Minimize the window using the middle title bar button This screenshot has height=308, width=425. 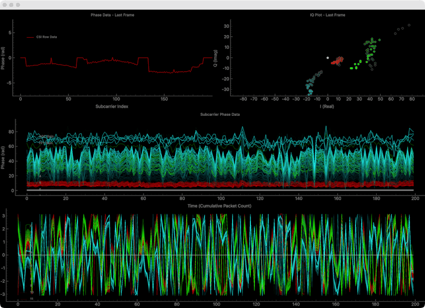pyautogui.click(x=12, y=5)
